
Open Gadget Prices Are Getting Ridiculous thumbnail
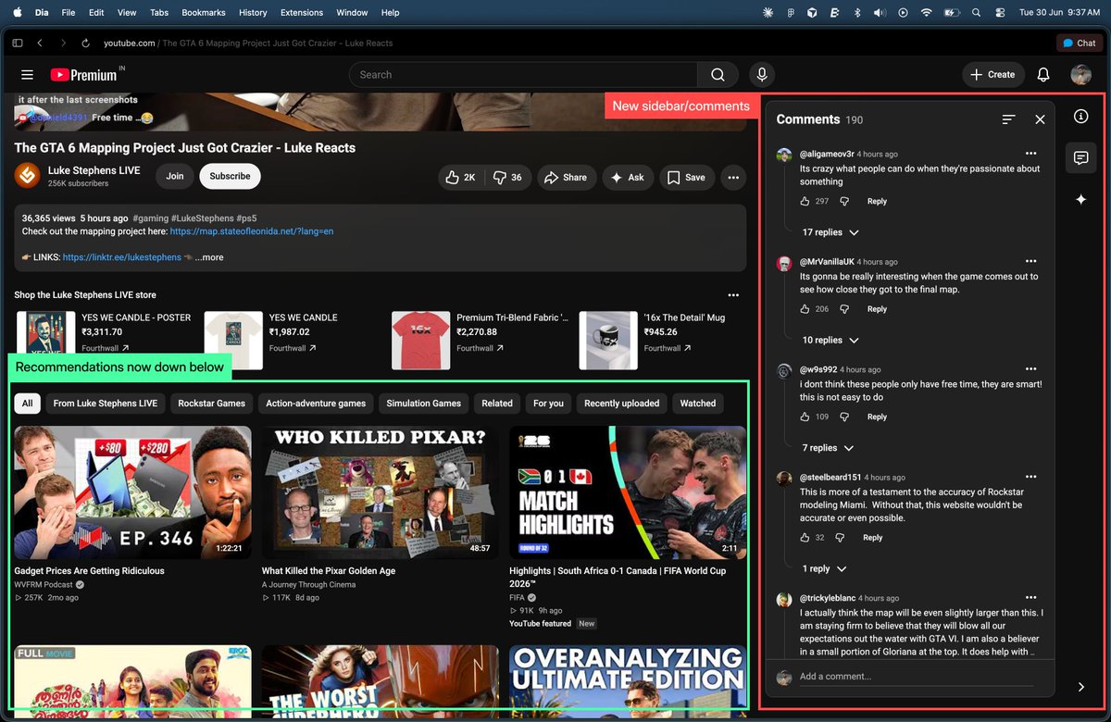click(132, 492)
